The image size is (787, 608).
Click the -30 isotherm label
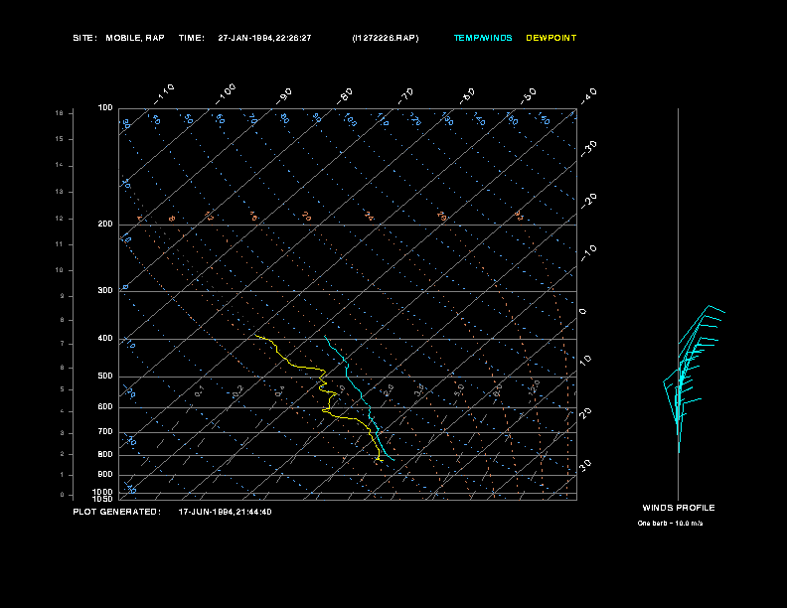pos(588,148)
